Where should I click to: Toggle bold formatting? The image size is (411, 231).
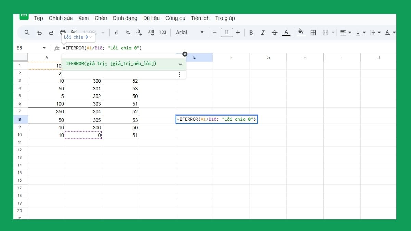pyautogui.click(x=251, y=33)
